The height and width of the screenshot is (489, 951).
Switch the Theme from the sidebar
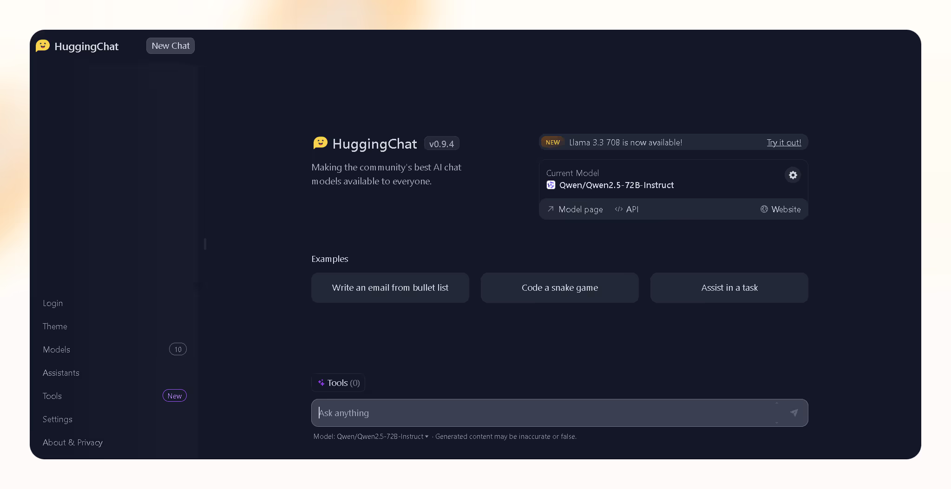[55, 326]
